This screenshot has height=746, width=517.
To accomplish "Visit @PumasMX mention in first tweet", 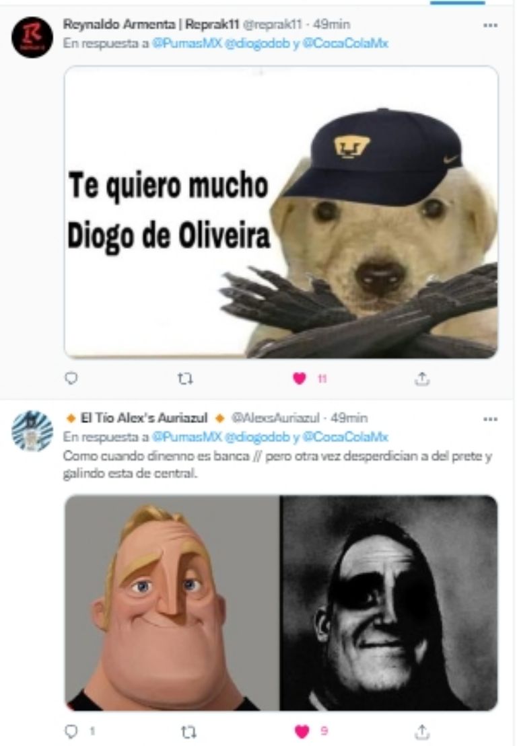I will pos(186,43).
